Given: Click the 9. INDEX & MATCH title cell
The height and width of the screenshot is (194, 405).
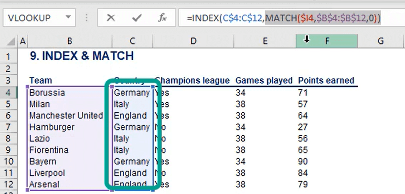Looking at the screenshot, I should click(x=82, y=56).
